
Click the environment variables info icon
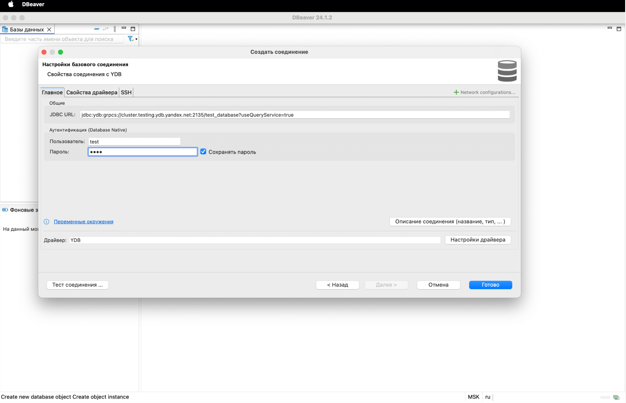pyautogui.click(x=46, y=222)
